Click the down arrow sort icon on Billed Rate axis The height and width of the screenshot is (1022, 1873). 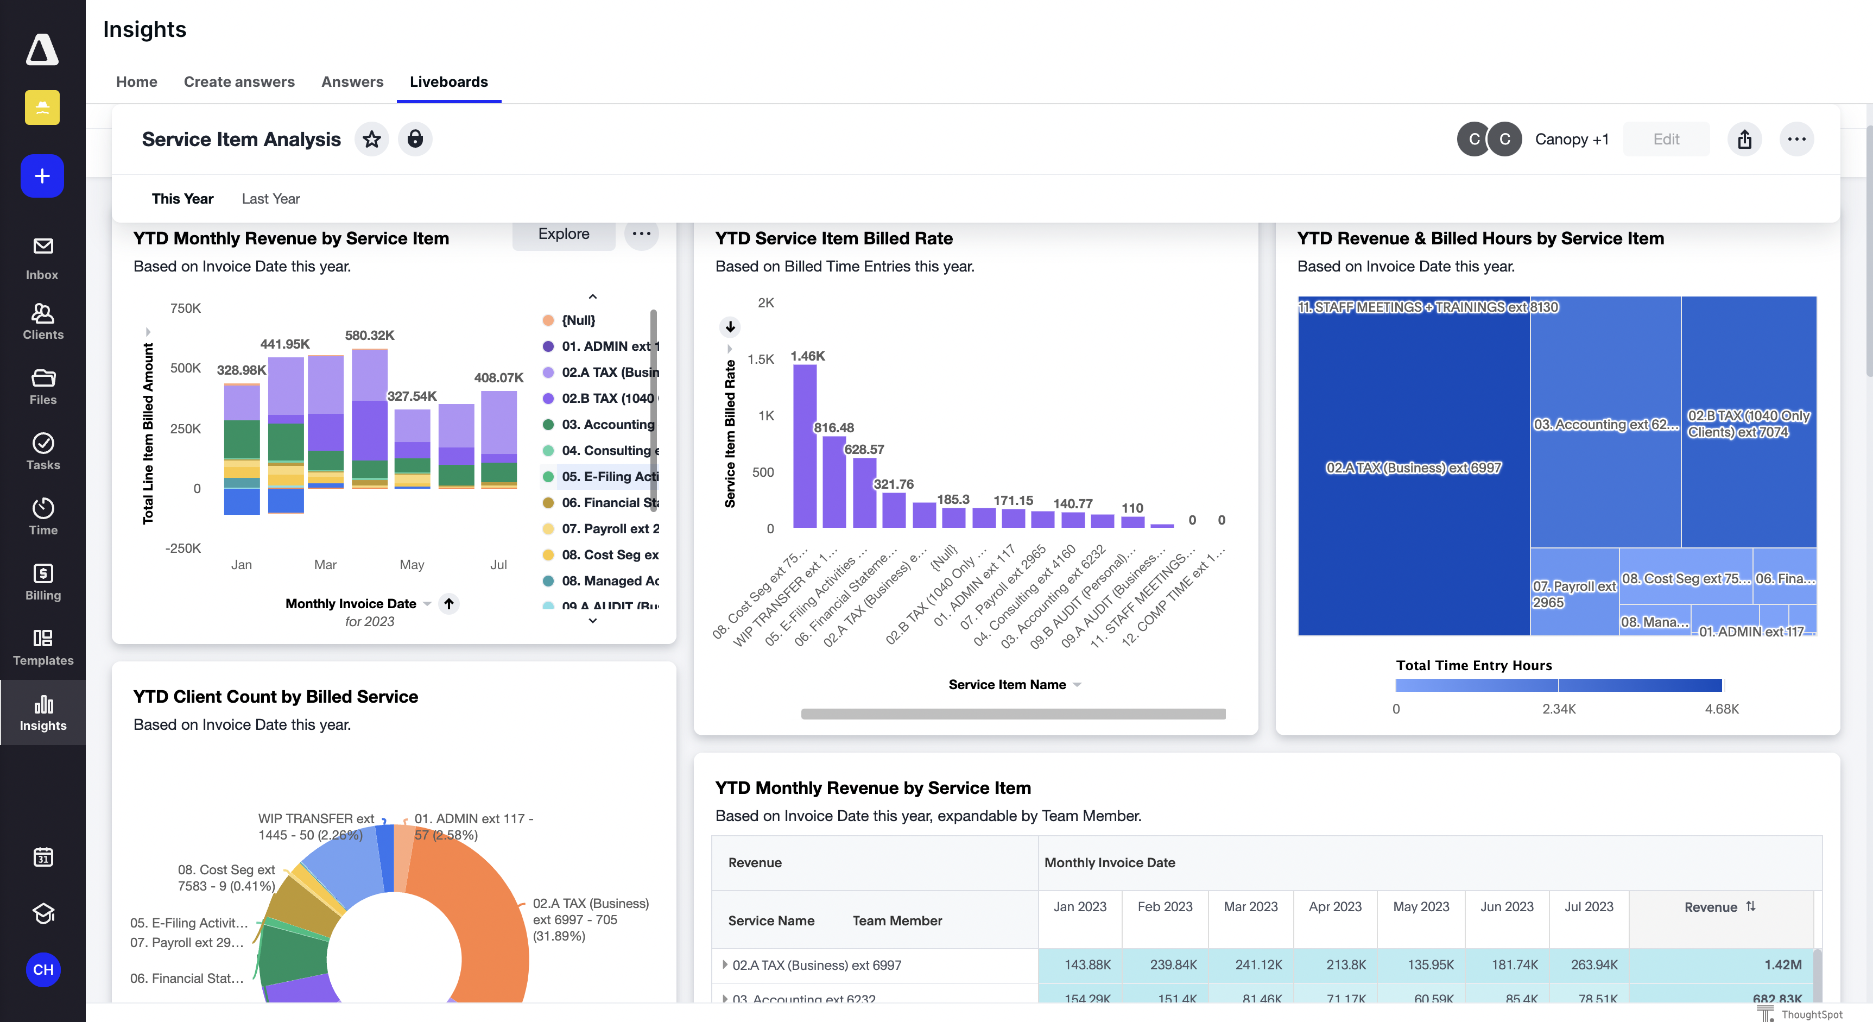click(x=730, y=326)
